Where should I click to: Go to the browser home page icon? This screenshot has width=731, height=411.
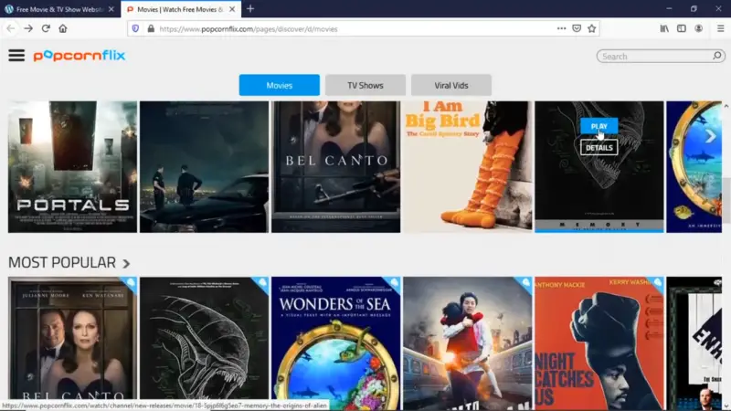pyautogui.click(x=63, y=28)
